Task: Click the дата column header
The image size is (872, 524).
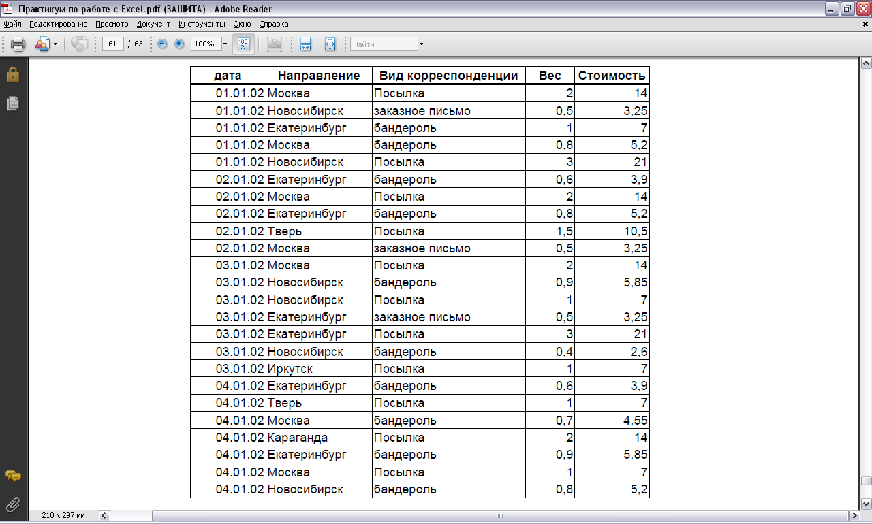Action: point(228,75)
